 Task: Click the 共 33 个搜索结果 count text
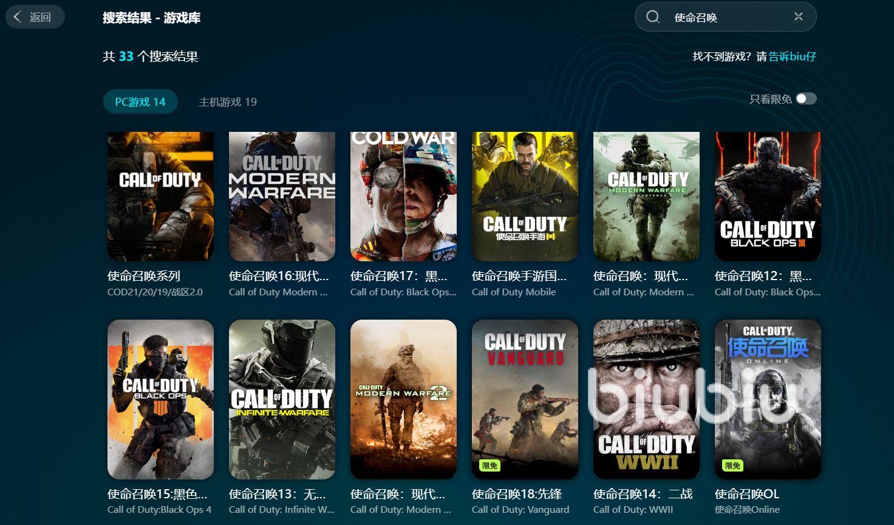click(151, 57)
